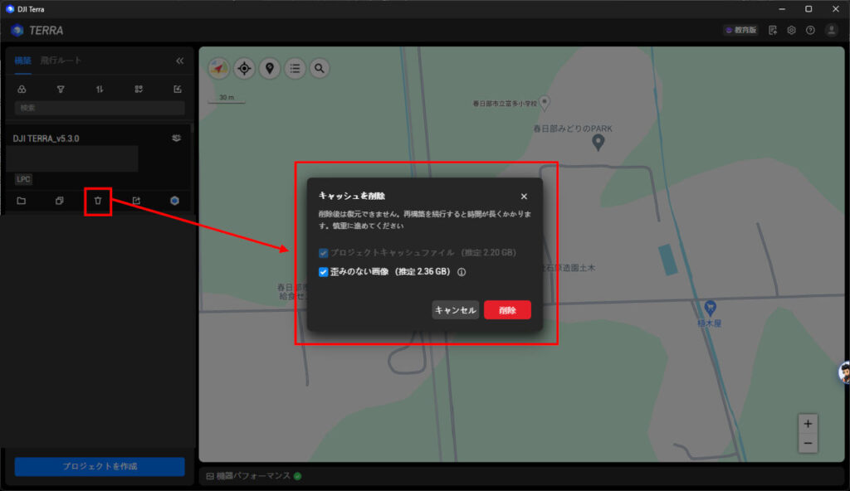
Task: Click the プロジェクトを作成 button
Action: coord(100,467)
